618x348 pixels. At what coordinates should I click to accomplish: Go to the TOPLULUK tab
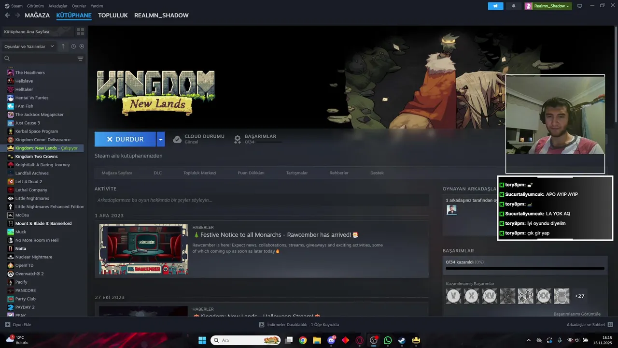(x=113, y=15)
